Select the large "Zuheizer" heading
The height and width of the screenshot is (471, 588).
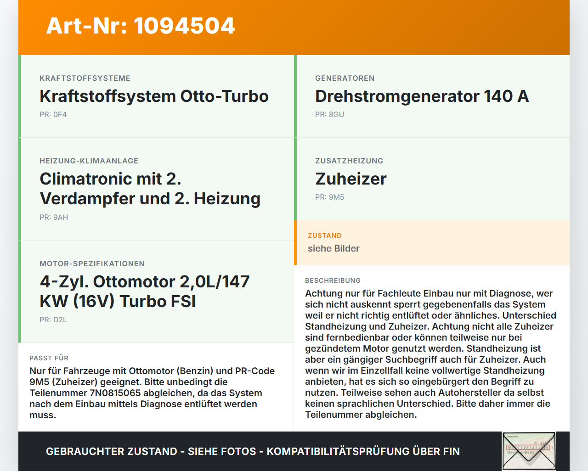coord(351,179)
